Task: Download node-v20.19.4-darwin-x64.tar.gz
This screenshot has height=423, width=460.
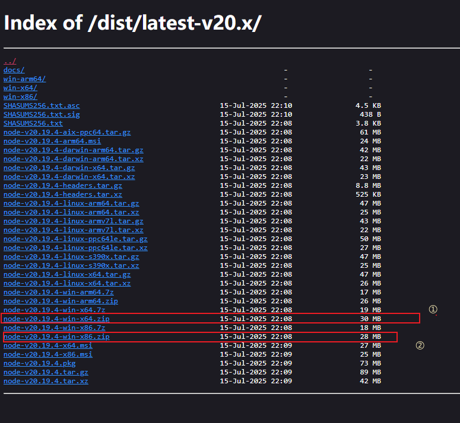Action: tap(69, 168)
